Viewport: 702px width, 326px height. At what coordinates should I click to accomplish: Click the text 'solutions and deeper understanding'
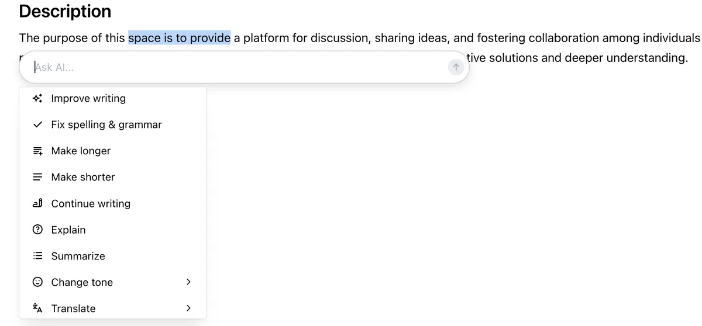click(x=590, y=58)
